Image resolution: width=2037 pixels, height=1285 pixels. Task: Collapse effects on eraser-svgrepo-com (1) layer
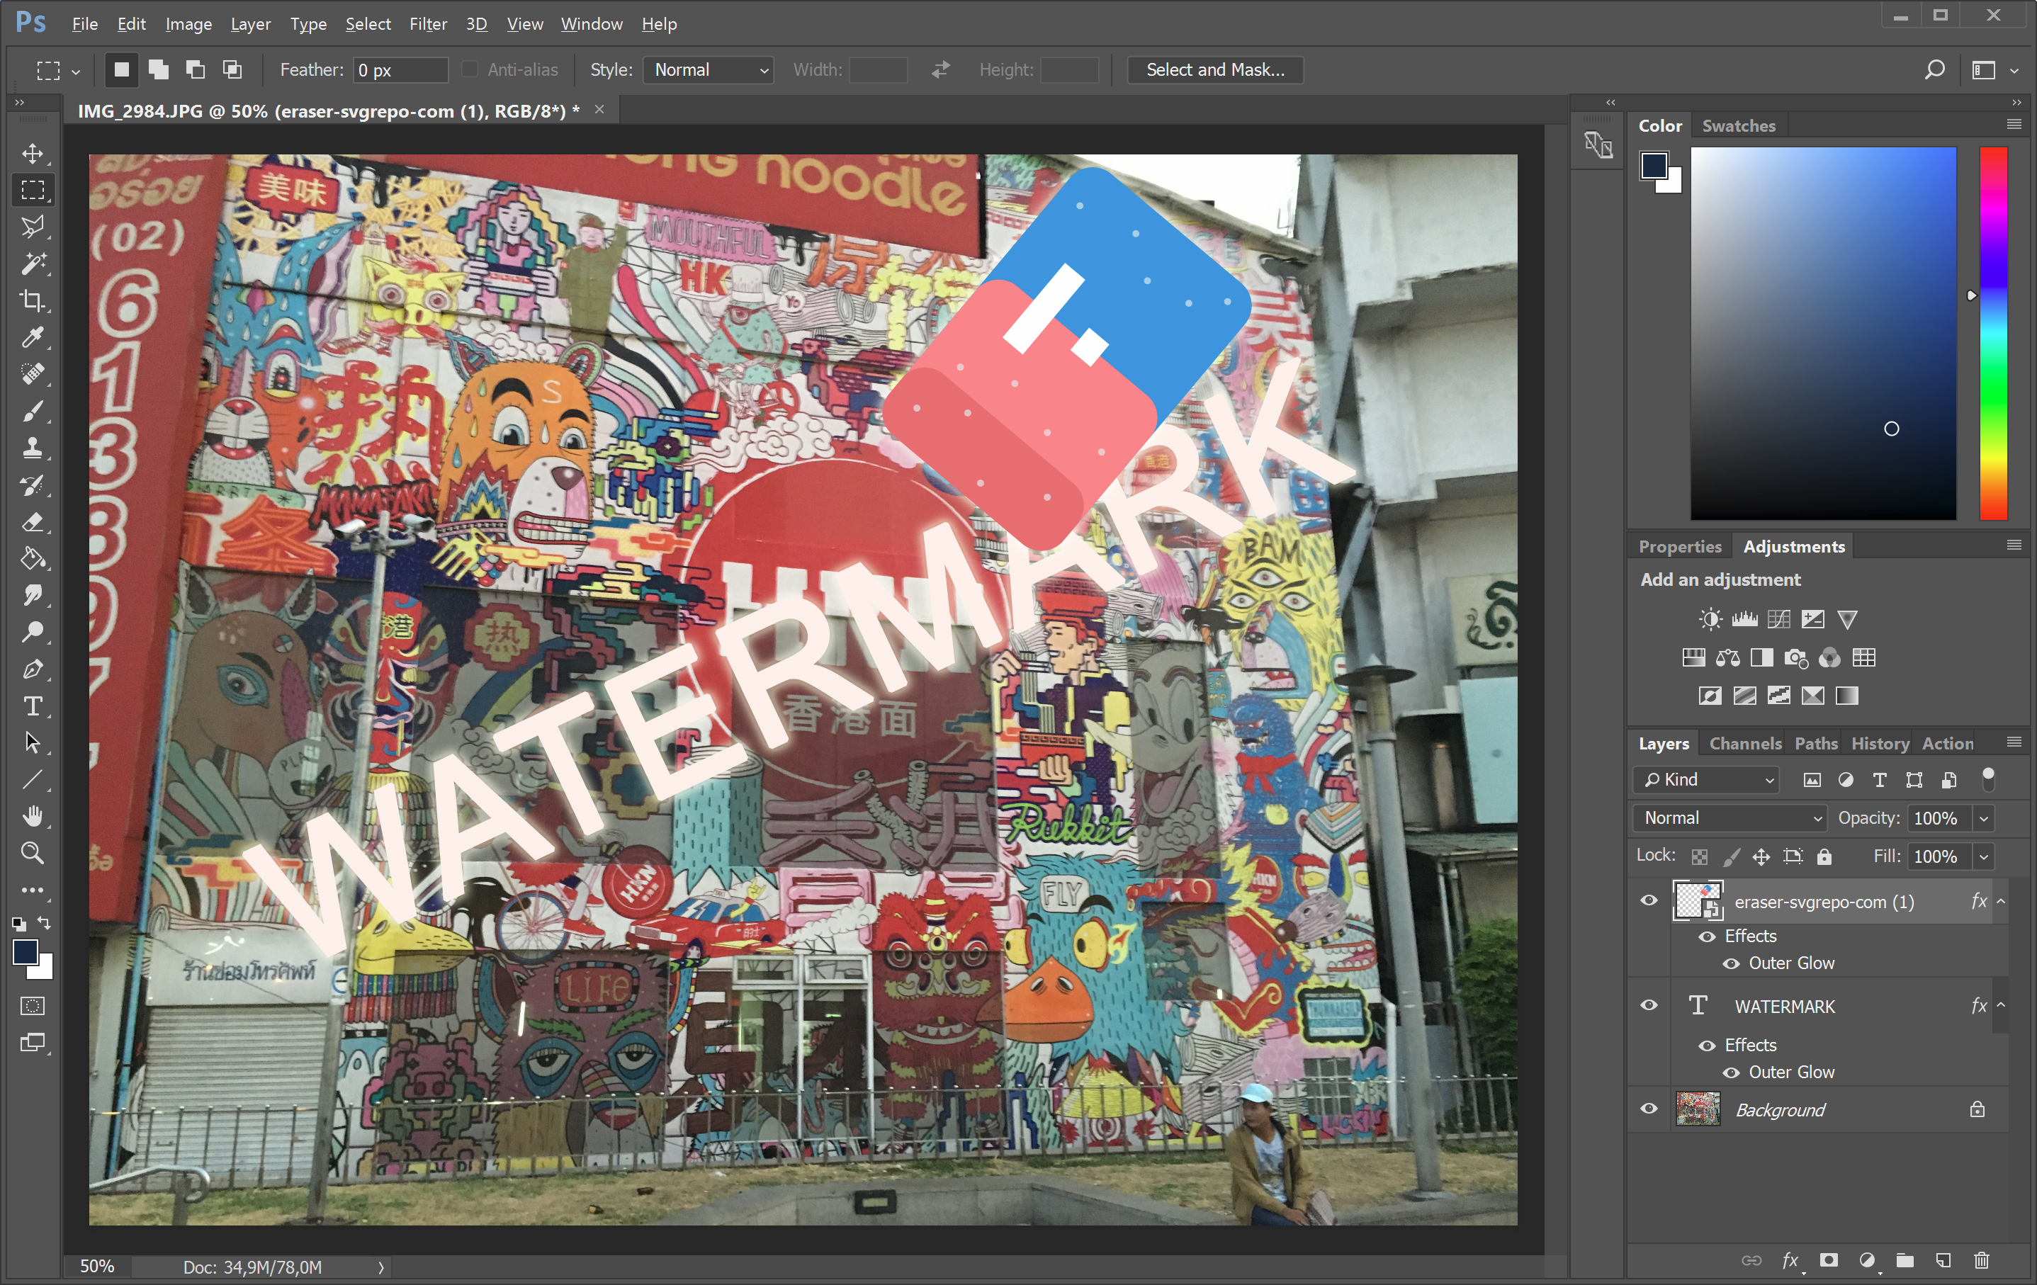pos(2002,902)
